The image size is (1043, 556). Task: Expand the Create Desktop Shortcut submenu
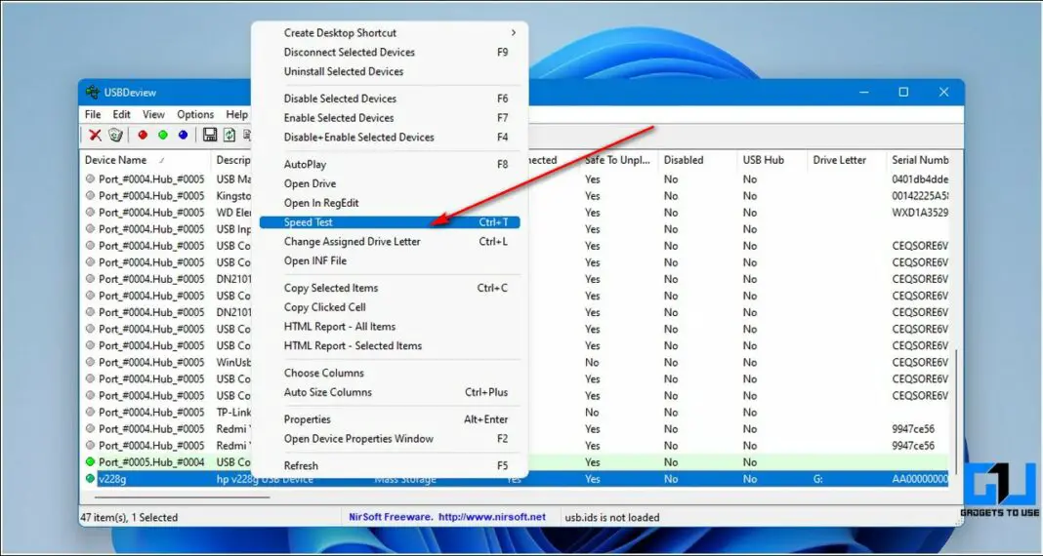click(x=513, y=33)
